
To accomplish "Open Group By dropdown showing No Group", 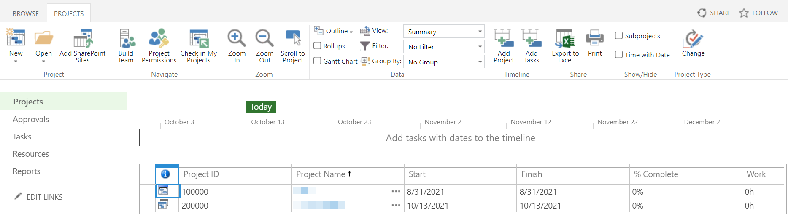I will tap(444, 62).
